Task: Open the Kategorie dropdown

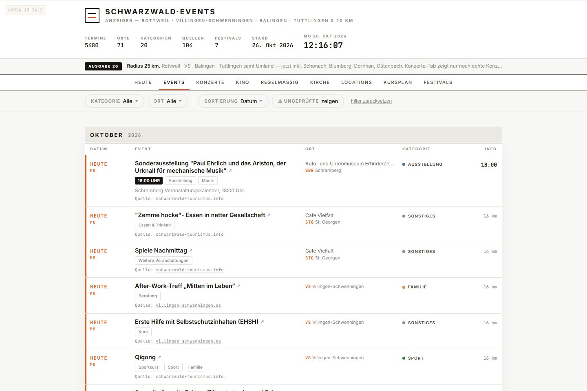Action: 115,101
